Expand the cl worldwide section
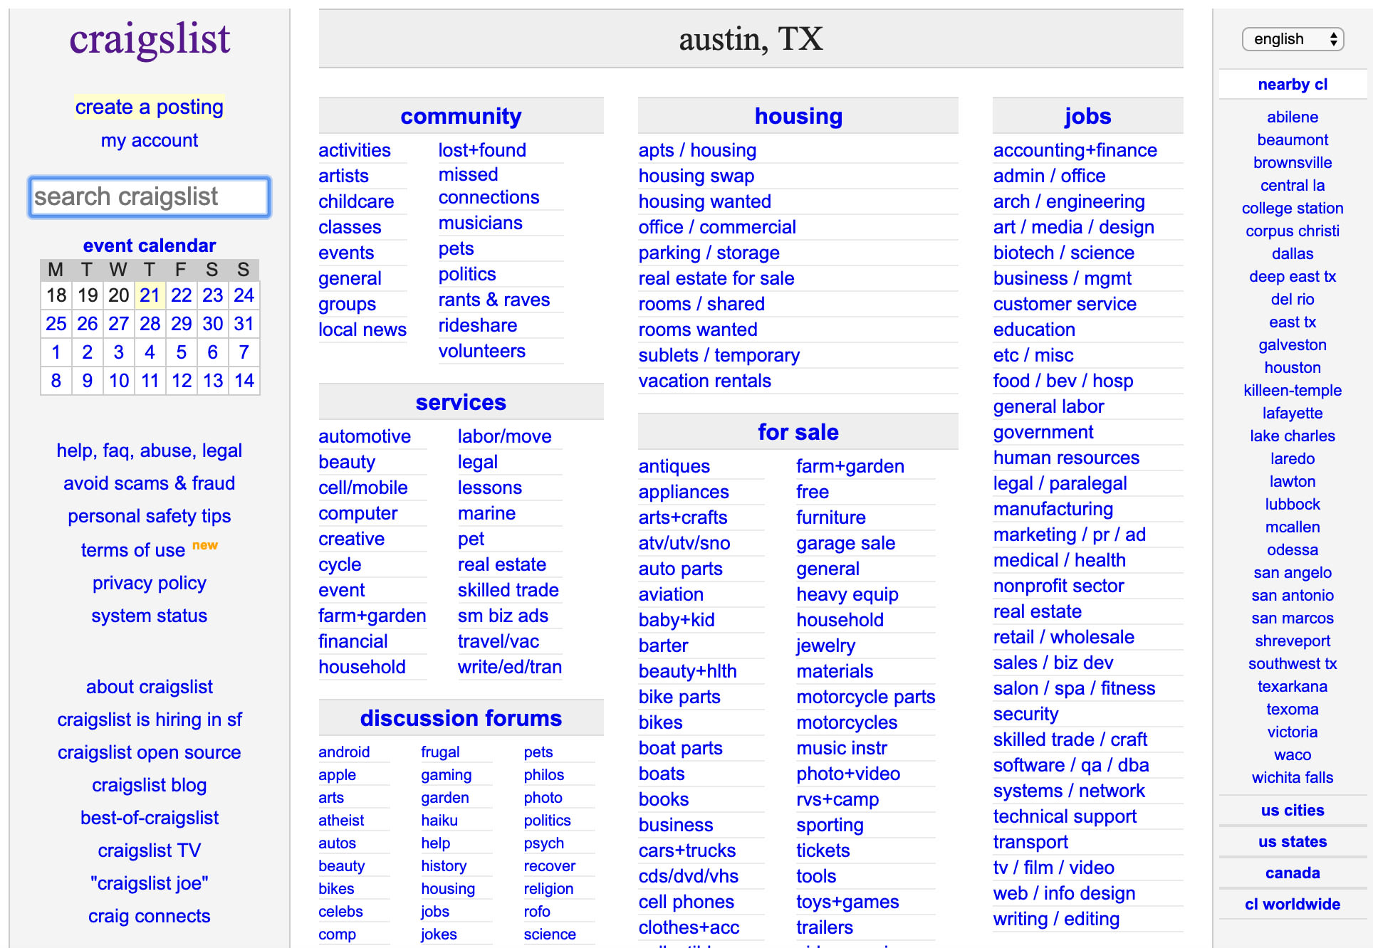This screenshot has height=948, width=1373. [x=1292, y=904]
